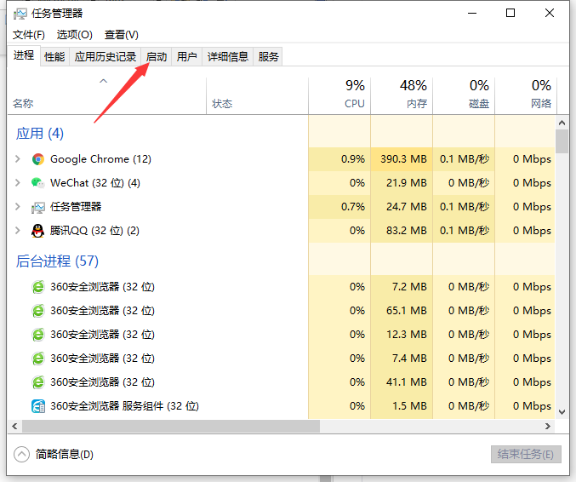576x482 pixels.
Task: Click the 腾讯QQ penguin icon
Action: click(37, 231)
